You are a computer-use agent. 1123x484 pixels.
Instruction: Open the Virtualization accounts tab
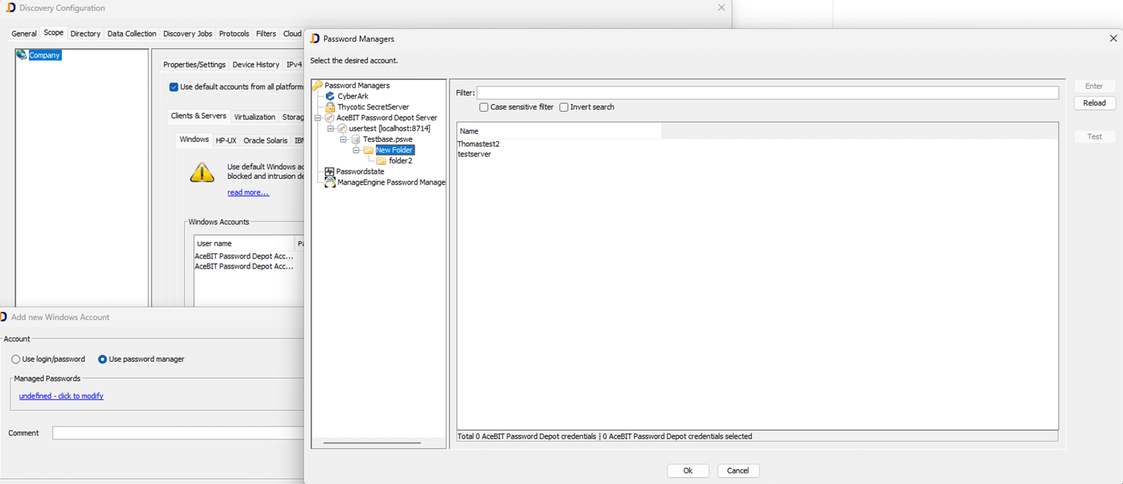coord(254,117)
